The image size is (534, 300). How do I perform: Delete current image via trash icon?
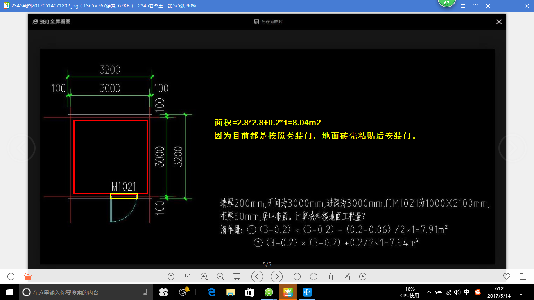pos(330,277)
